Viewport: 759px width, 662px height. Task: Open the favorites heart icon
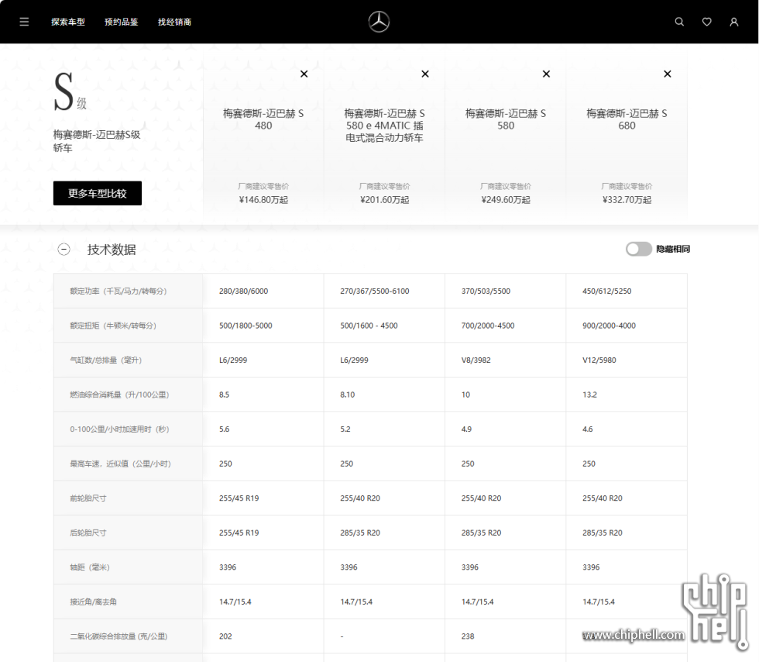coord(706,22)
